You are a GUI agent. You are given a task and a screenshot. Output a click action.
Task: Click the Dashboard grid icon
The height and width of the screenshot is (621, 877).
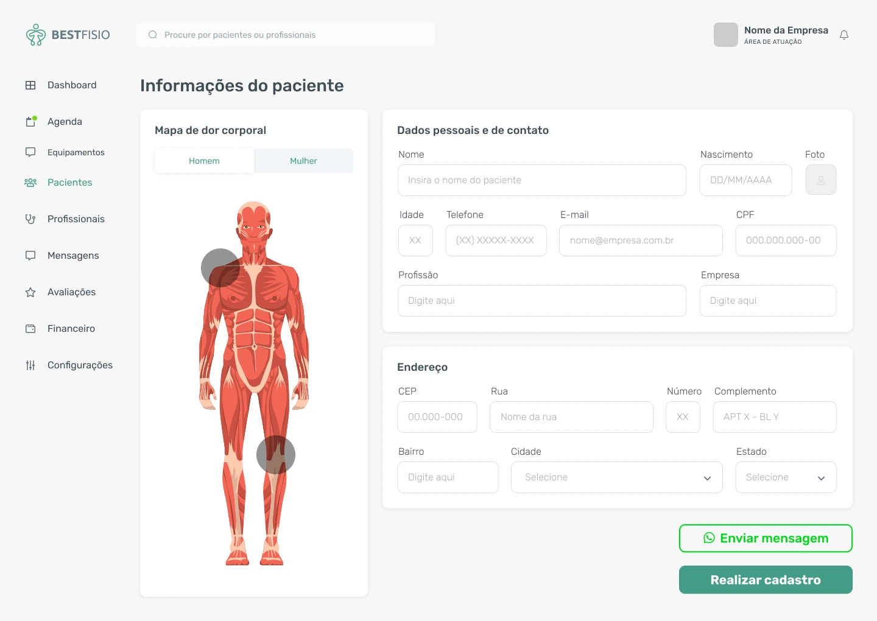pos(30,85)
